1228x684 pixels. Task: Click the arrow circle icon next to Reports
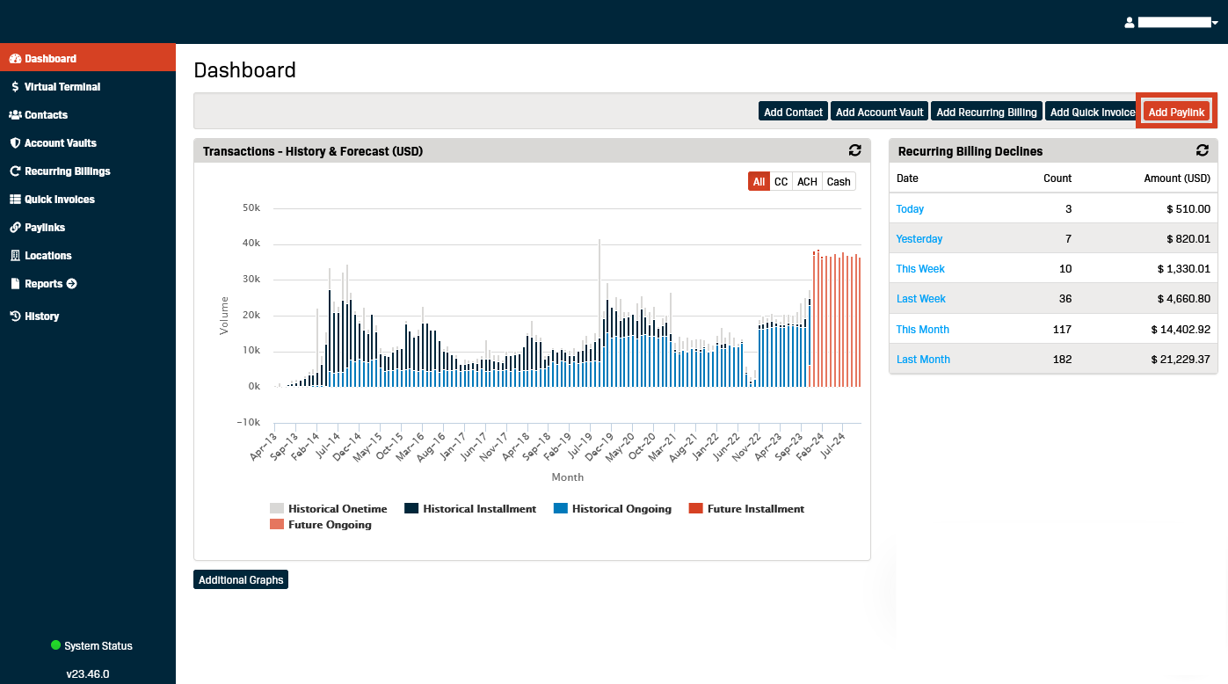coord(72,284)
